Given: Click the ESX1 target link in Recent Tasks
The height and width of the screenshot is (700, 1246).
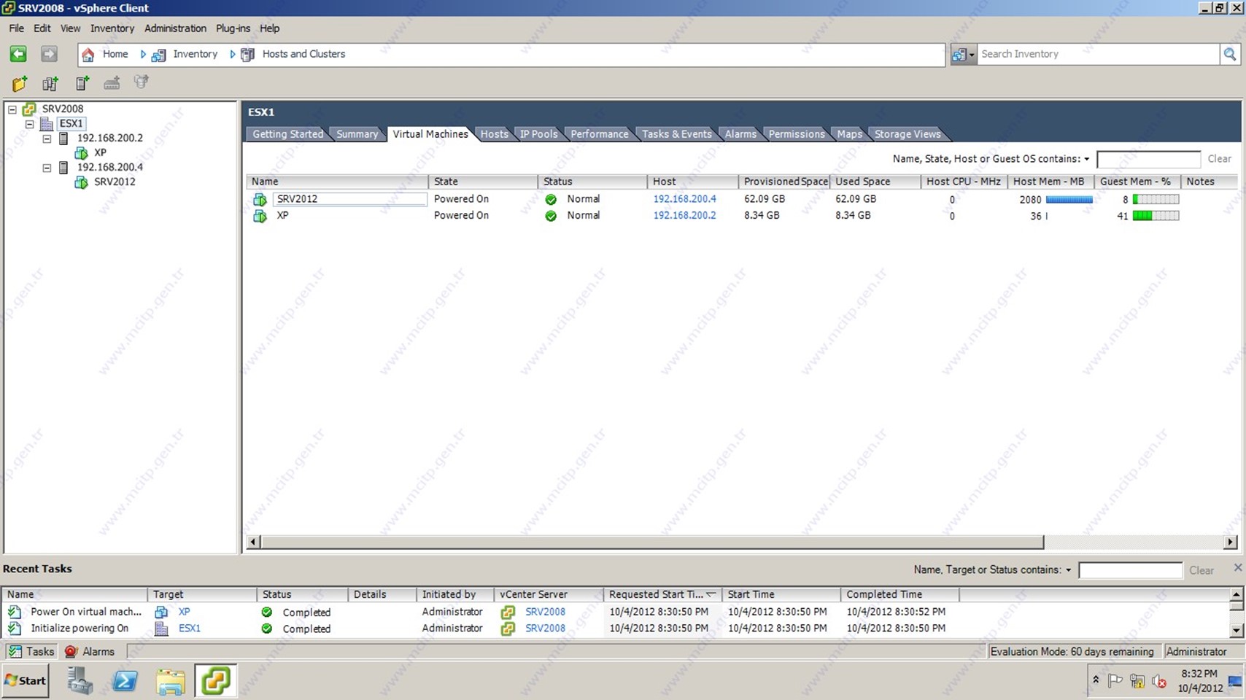Looking at the screenshot, I should tap(189, 629).
